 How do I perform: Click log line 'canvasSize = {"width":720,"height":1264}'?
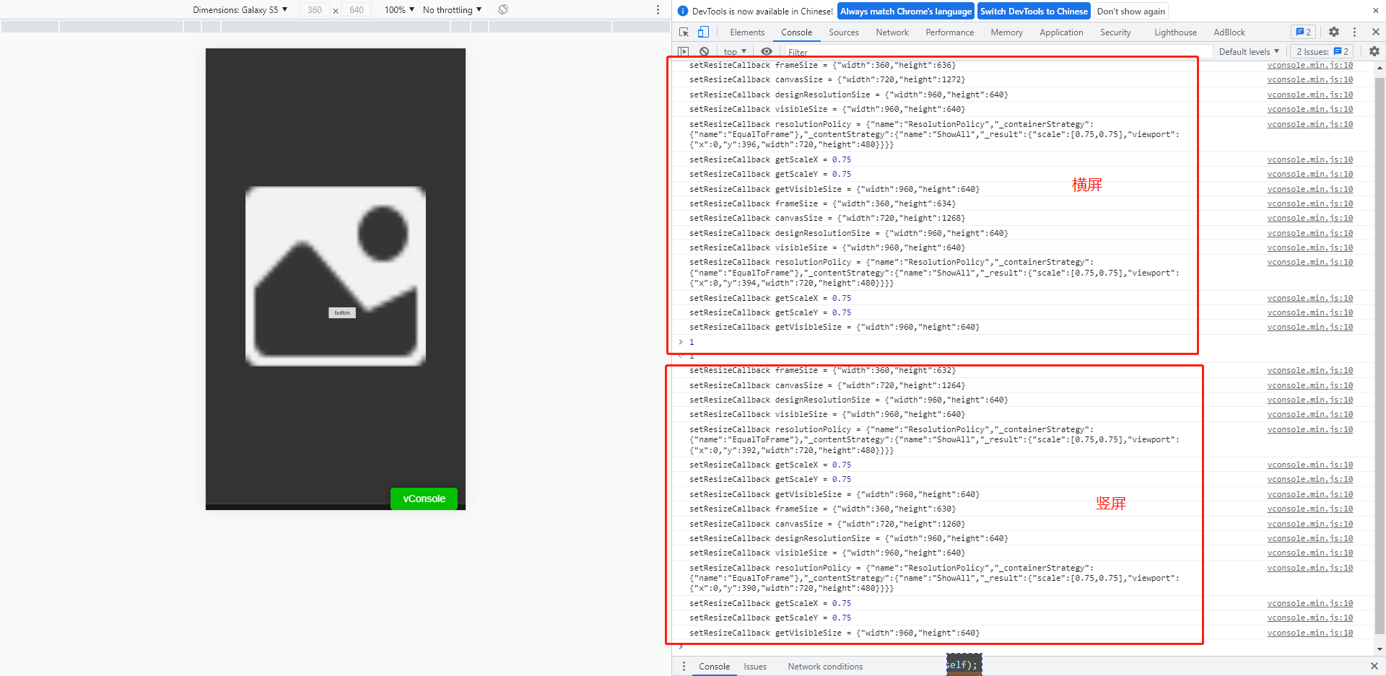tap(827, 385)
